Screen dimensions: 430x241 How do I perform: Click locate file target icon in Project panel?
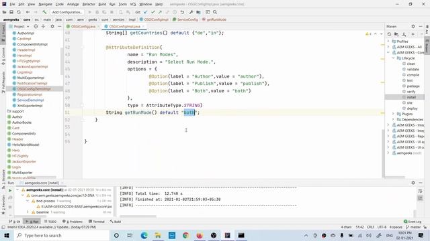pyautogui.click(x=36, y=27)
